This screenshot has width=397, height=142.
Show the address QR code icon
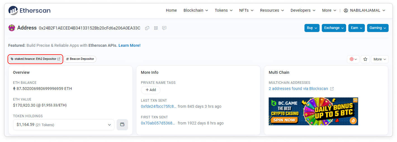click(156, 28)
